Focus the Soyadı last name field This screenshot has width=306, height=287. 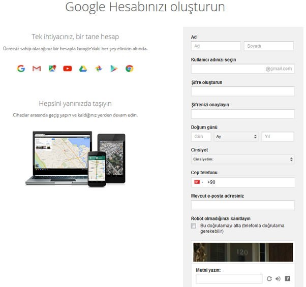(268, 46)
